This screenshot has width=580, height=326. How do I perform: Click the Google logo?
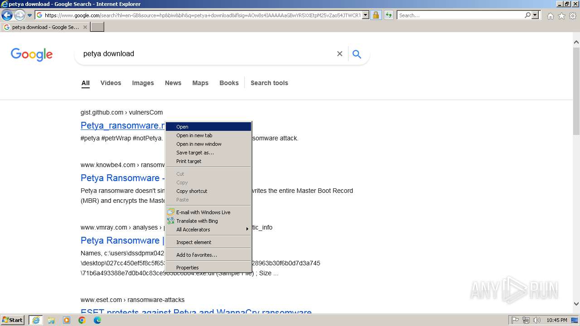32,54
